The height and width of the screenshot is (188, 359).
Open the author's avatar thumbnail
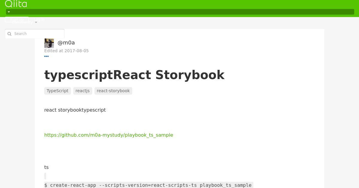point(49,43)
